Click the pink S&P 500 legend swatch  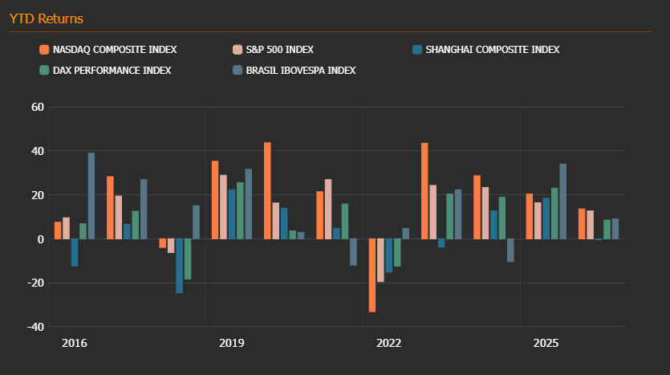click(x=238, y=50)
